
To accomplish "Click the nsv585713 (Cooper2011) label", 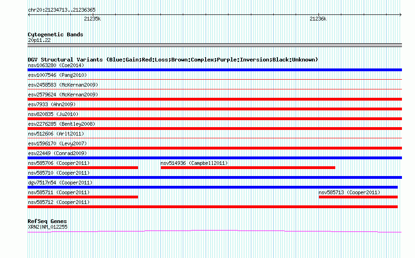I will pyautogui.click(x=349, y=192).
